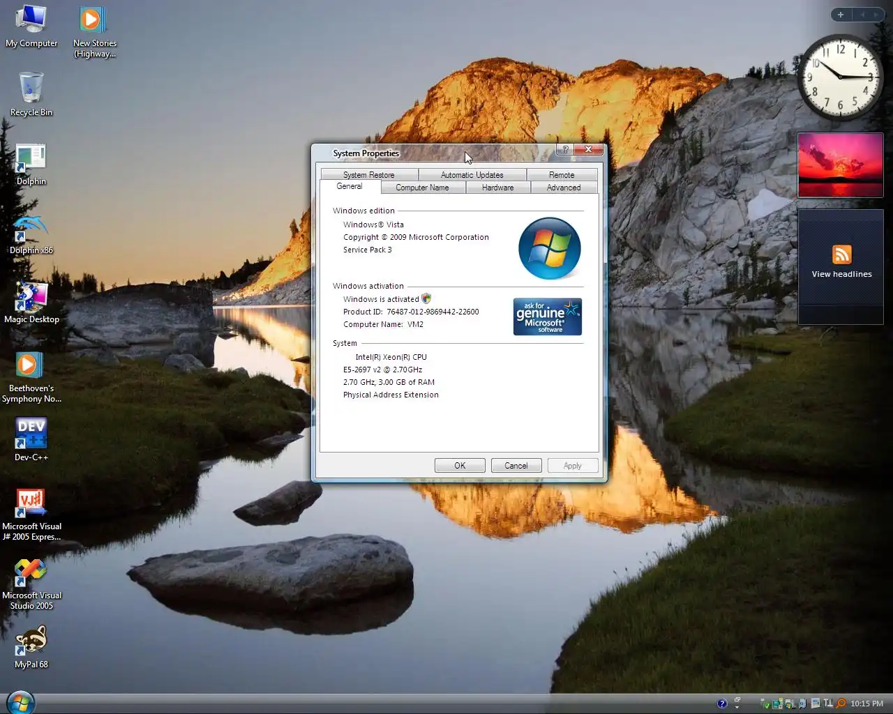
Task: Select the Microsoft Visual Studio 2005 icon
Action: point(31,584)
